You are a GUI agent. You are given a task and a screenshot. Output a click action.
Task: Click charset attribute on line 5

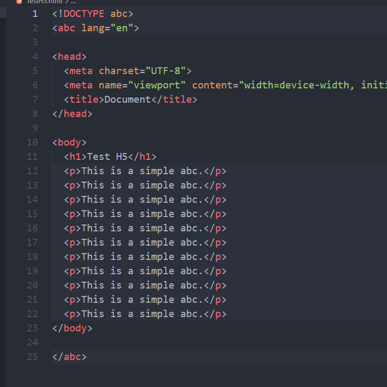119,71
